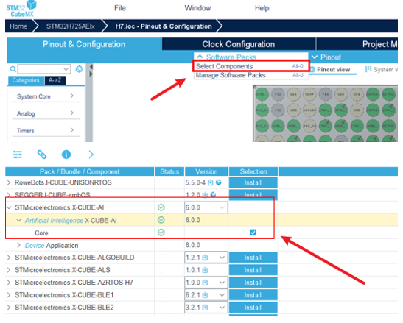
Task: Choose Manage Software Packs menu entry
Action: point(251,75)
